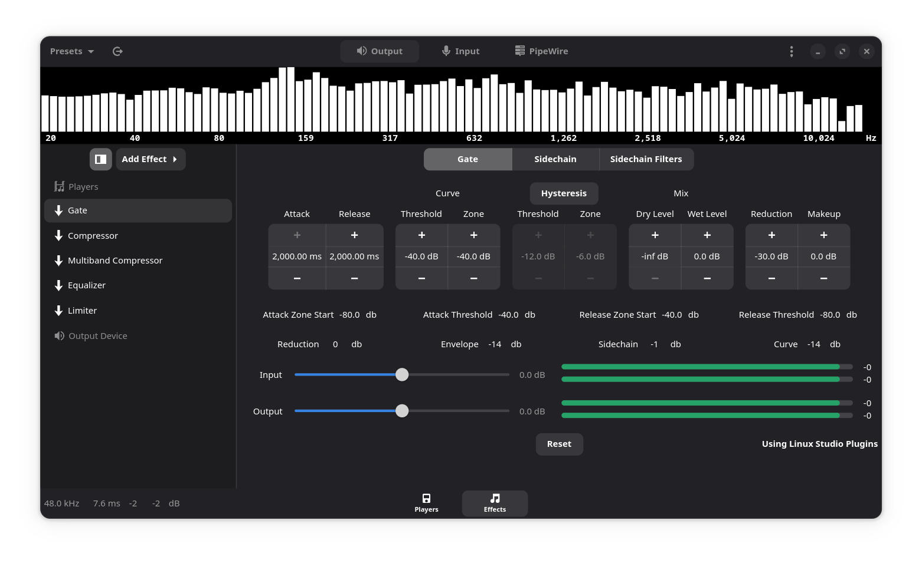Select the Gate effect in sidebar

pos(138,210)
